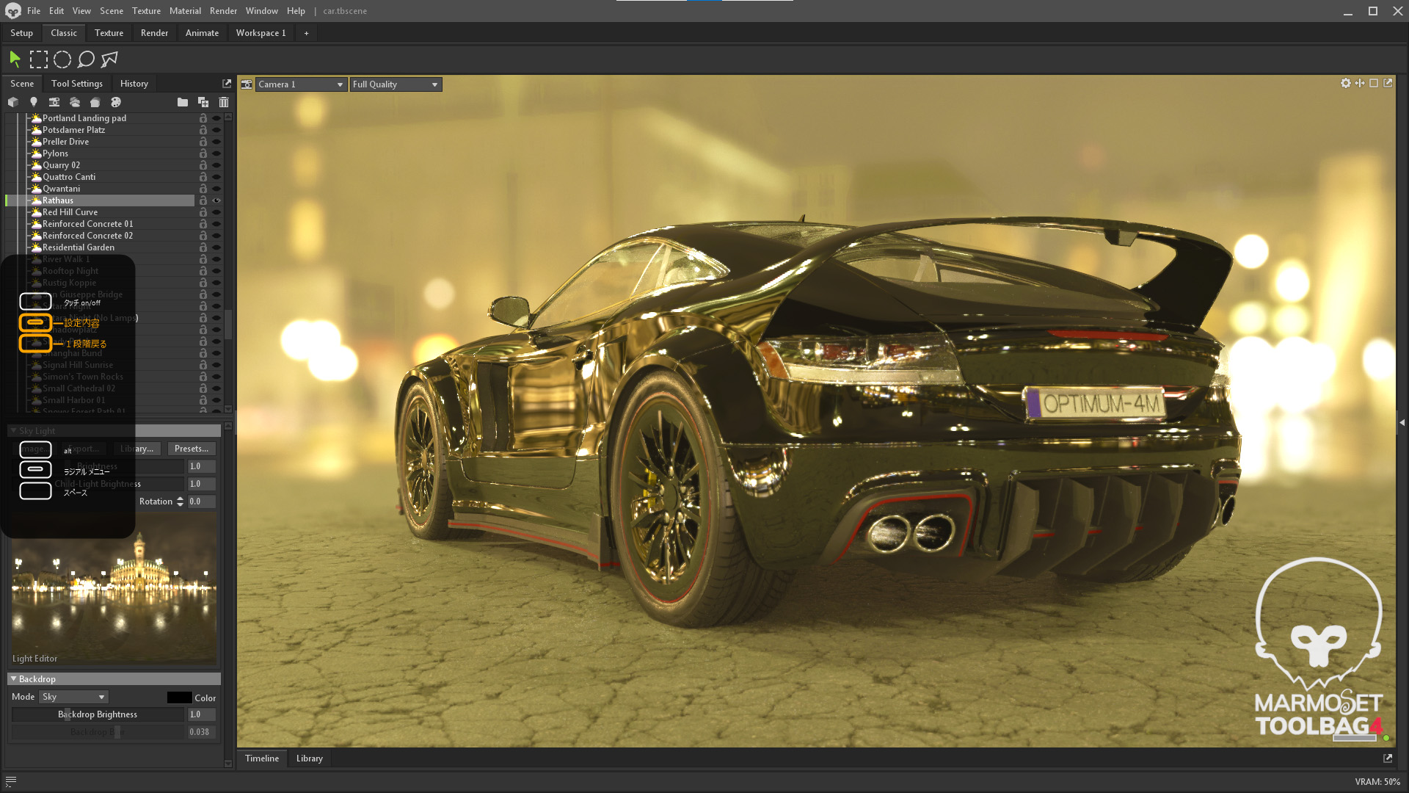Click camera icon beside Camera 1 dropdown

[247, 84]
